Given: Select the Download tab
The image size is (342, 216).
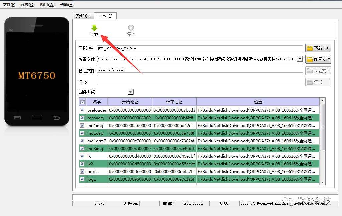Looking at the screenshot, I should (105, 16).
